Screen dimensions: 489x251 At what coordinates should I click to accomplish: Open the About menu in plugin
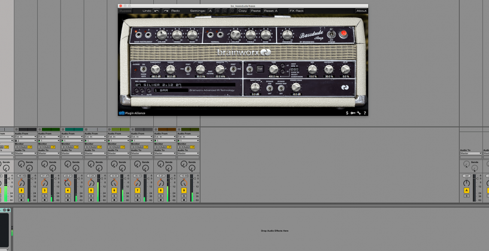point(362,11)
